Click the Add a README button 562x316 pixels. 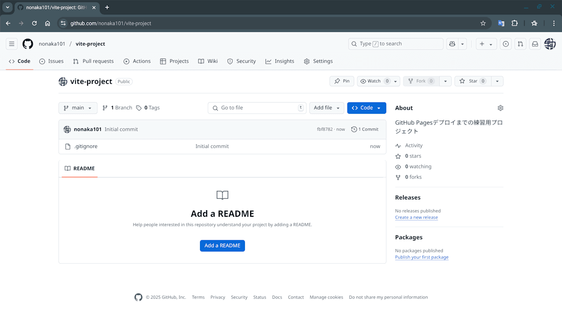tap(222, 246)
